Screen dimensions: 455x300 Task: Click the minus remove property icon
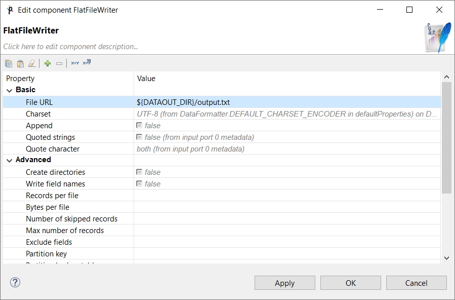tap(59, 63)
